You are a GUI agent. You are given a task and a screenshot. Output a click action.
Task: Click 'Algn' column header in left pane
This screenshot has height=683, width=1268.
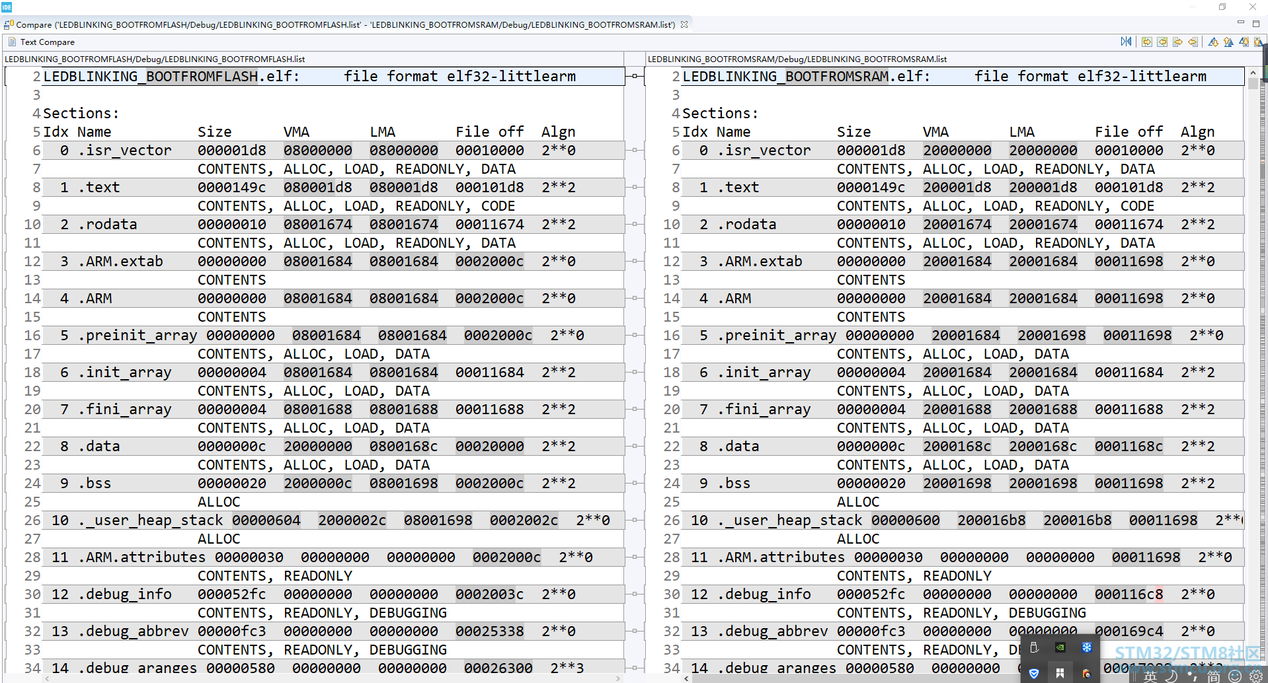coord(559,132)
